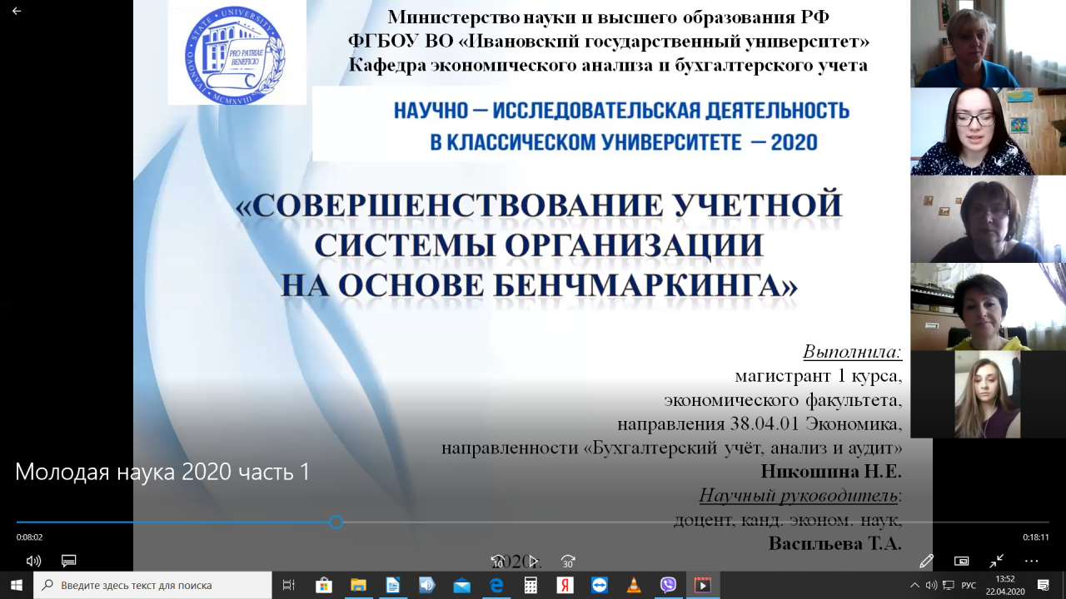The width and height of the screenshot is (1066, 599).
Task: Click the back arrow in the video player
Action: (17, 12)
